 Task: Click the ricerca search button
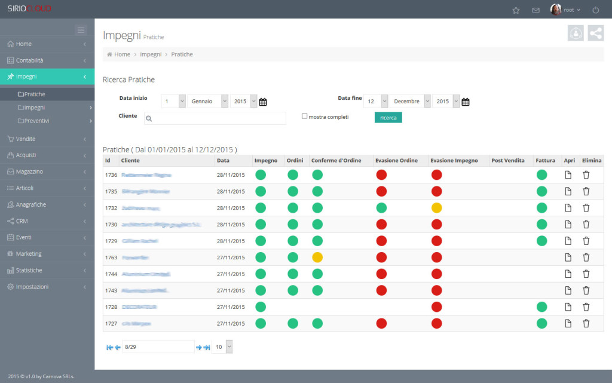[x=388, y=117]
